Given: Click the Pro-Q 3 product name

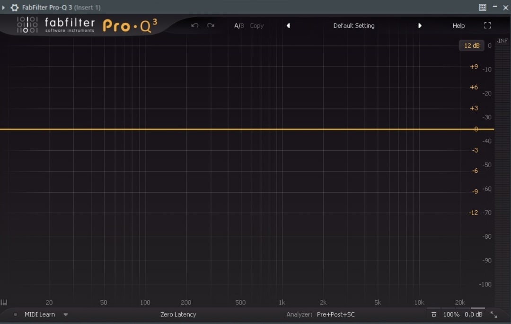Looking at the screenshot, I should pos(130,26).
